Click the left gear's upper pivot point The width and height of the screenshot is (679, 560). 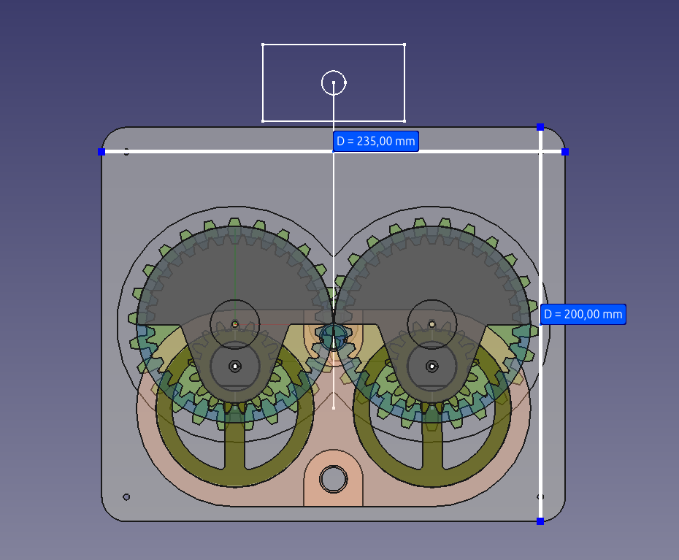234,323
